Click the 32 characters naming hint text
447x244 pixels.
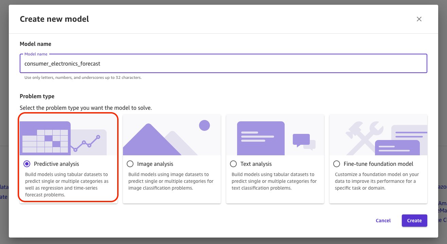(83, 77)
